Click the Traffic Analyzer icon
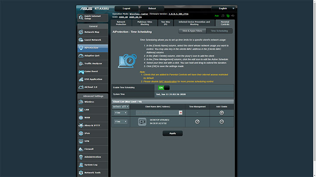 click(81, 63)
